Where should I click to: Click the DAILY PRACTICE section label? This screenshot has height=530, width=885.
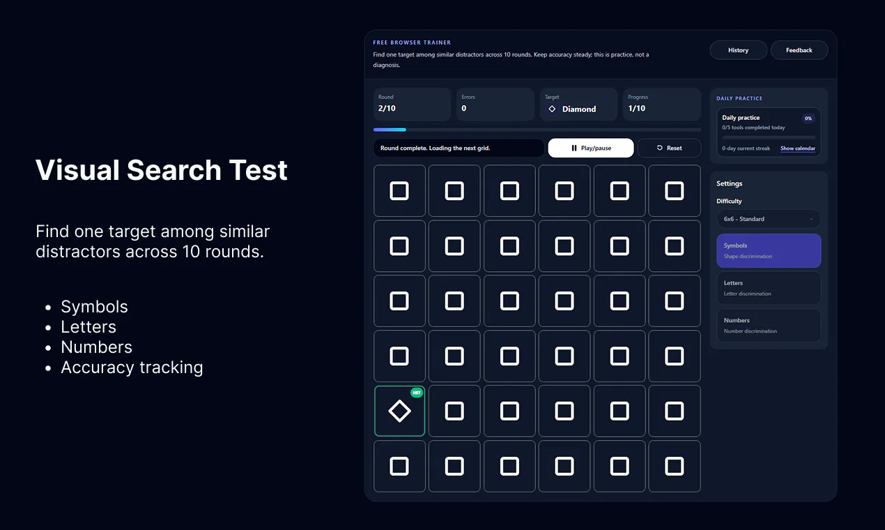click(739, 98)
